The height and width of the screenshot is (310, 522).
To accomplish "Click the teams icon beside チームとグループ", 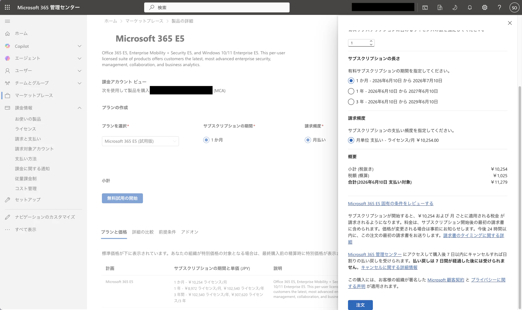I will 7,83.
